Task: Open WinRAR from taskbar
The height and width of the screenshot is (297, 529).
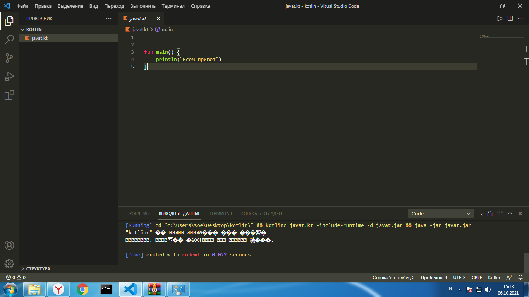Action: (x=155, y=289)
